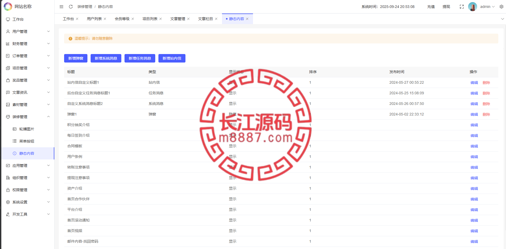The image size is (506, 249).
Task: Delete the 自定义系统消息标题2 row
Action: click(486, 104)
